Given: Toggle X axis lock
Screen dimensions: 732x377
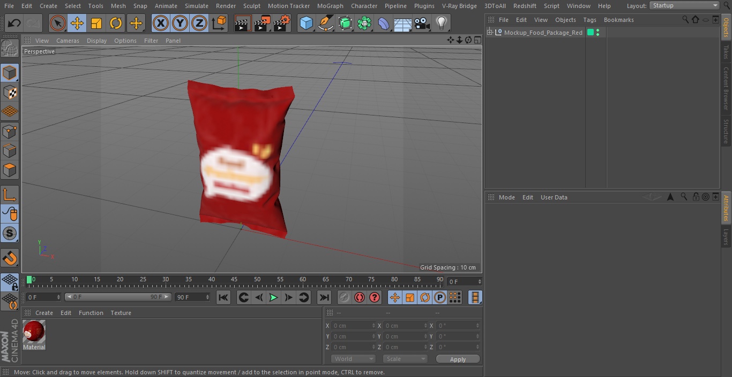Looking at the screenshot, I should 161,23.
